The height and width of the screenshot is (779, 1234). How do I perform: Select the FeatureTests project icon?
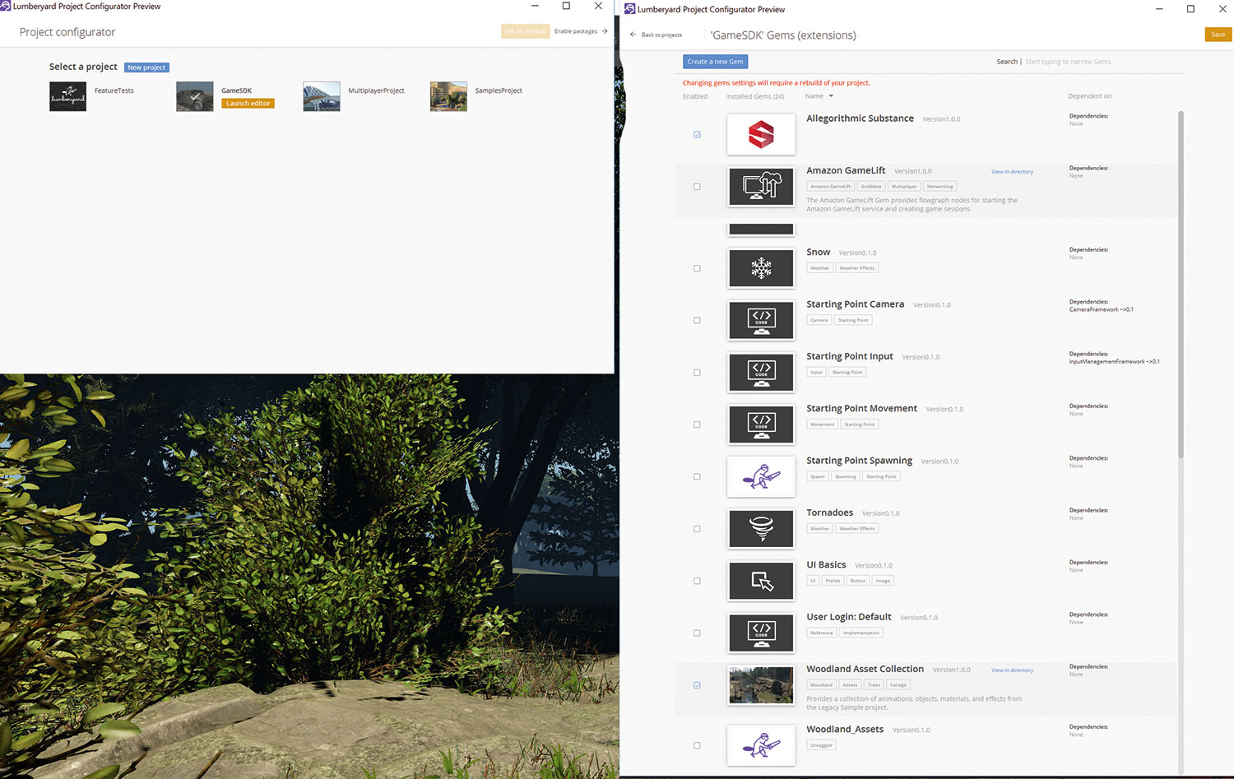pyautogui.click(x=67, y=96)
